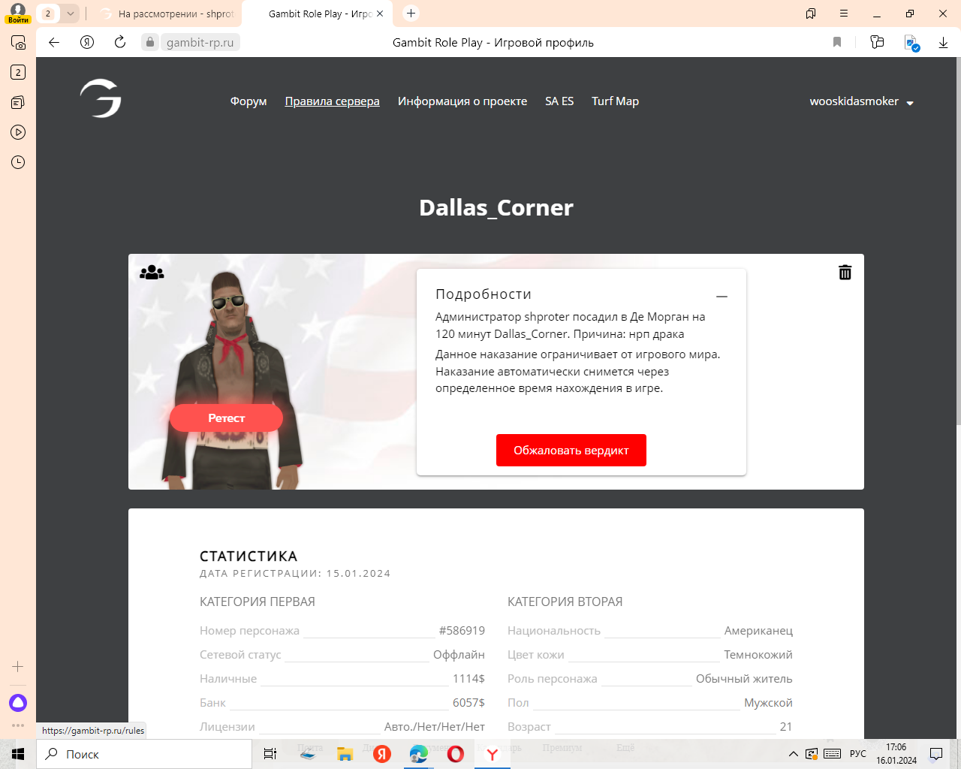Open sidebar history clock icon
Screen dimensions: 961x769
(18, 162)
